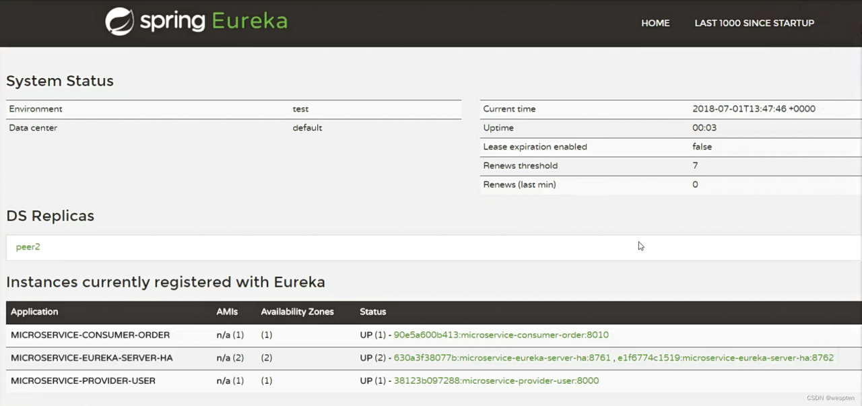Viewport: 862px width, 406px height.
Task: Open LAST 1000 SINCE STARTUP page
Action: 754,23
